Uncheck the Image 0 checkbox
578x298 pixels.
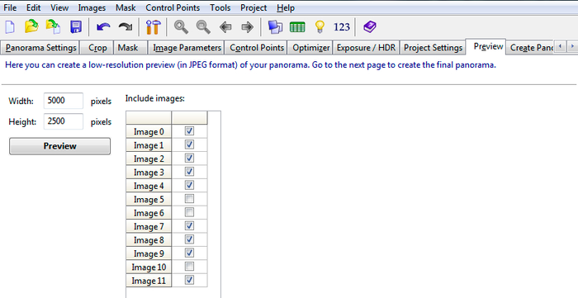(x=189, y=131)
